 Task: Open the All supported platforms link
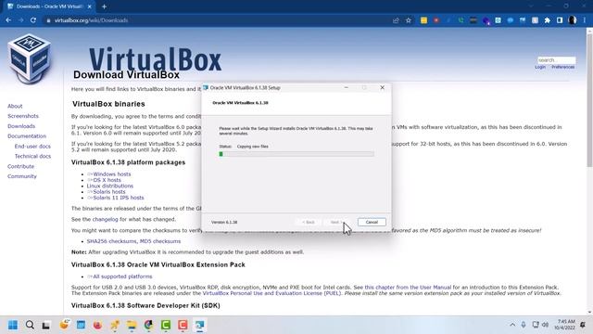point(122,276)
